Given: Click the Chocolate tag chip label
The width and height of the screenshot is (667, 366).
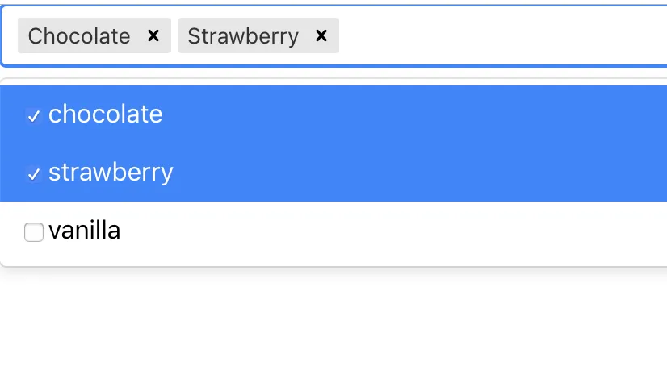Looking at the screenshot, I should click(79, 35).
